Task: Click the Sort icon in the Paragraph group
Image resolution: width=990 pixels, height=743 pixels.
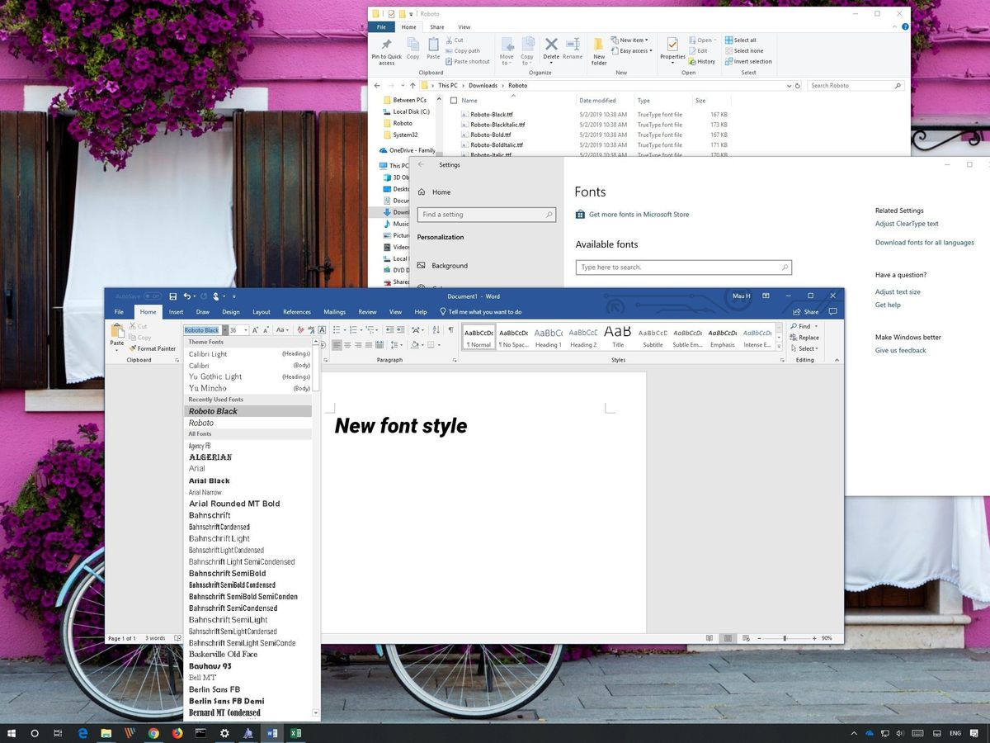Action: [435, 330]
